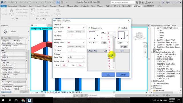Open Rebar Type dropdown showing M_T1
This screenshot has height=103, width=183.
click(x=76, y=57)
